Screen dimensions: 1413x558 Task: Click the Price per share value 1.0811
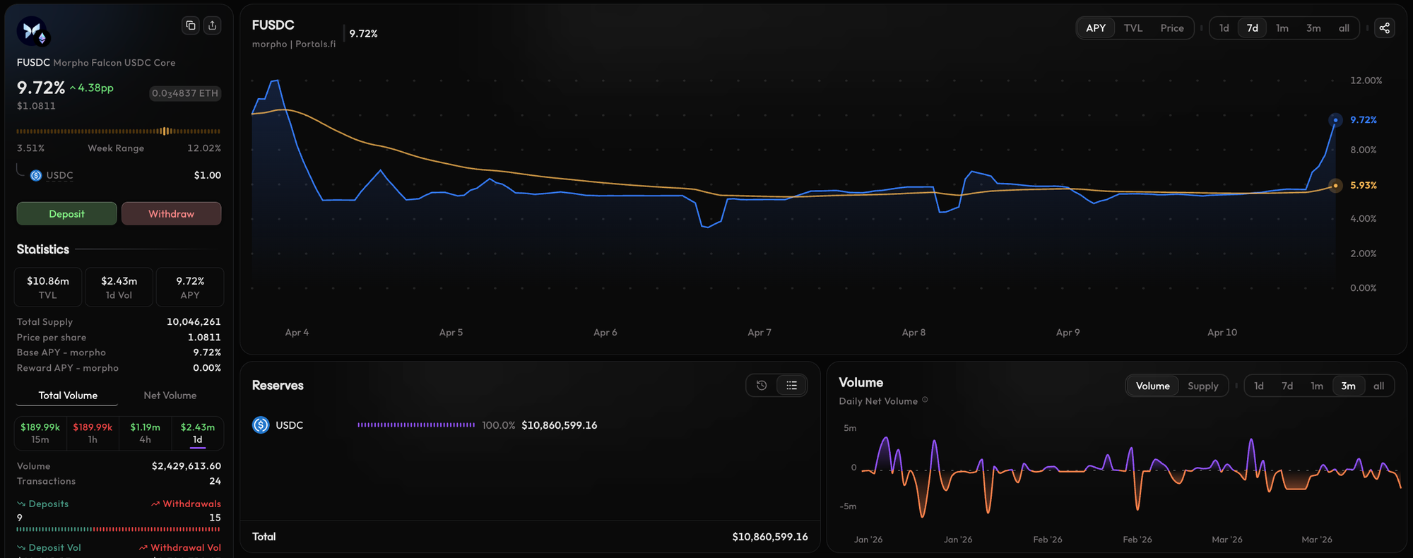click(204, 338)
